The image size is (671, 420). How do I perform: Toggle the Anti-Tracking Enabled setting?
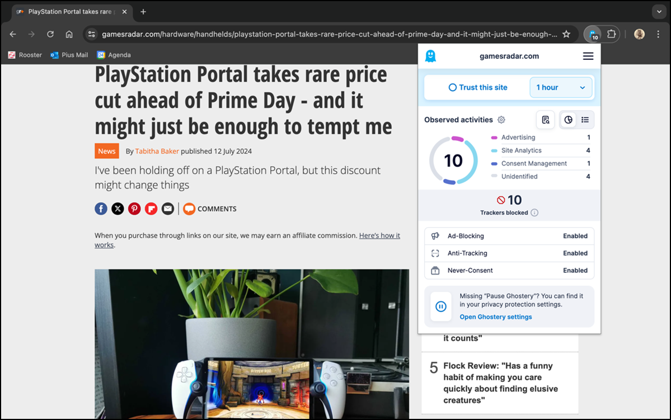[x=509, y=253]
